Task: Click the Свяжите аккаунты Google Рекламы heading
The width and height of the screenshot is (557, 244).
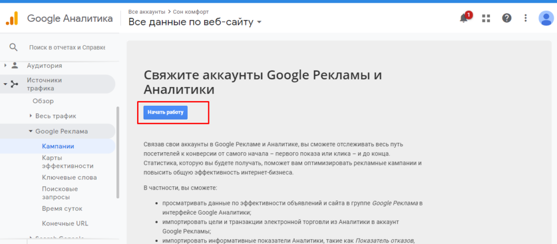Action: (263, 82)
